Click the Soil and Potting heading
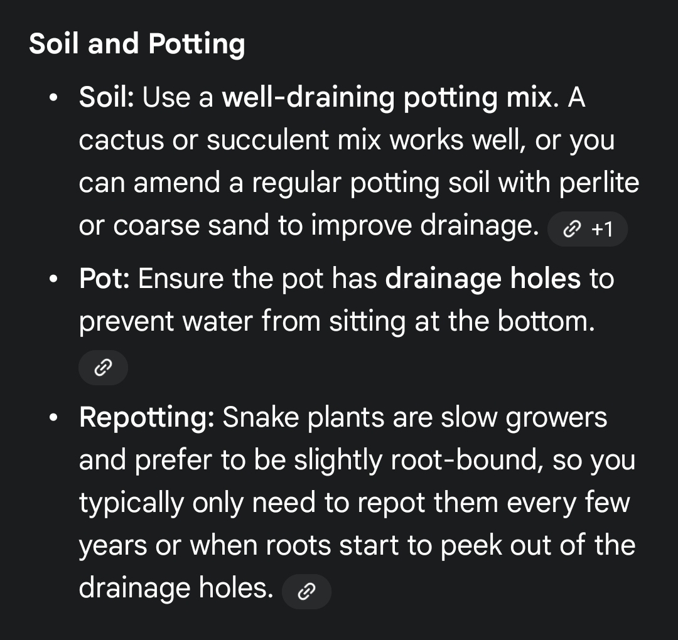The height and width of the screenshot is (640, 678). [137, 43]
